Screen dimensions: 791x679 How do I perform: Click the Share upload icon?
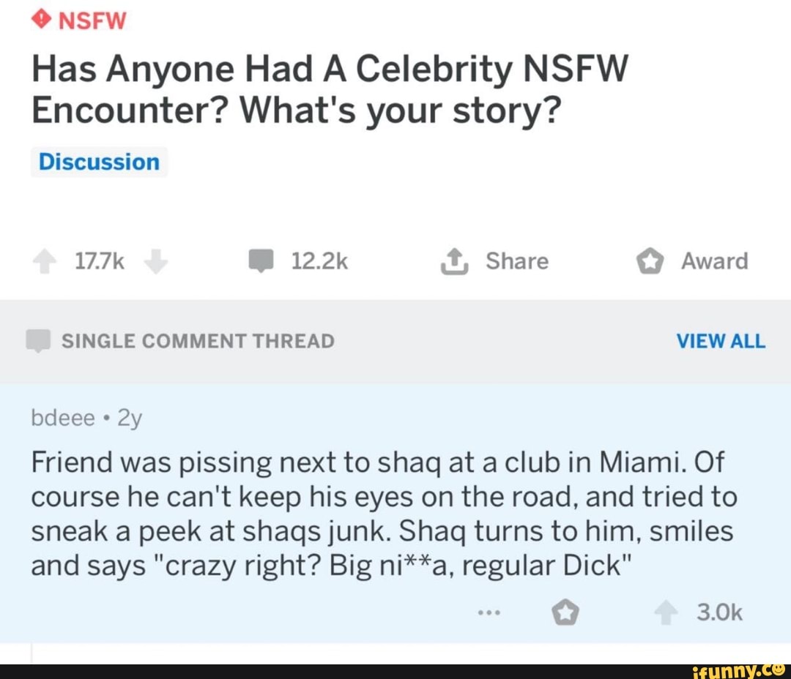(455, 262)
